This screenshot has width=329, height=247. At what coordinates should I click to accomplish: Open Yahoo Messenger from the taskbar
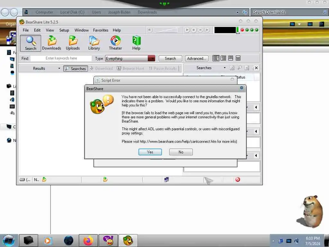point(108,241)
